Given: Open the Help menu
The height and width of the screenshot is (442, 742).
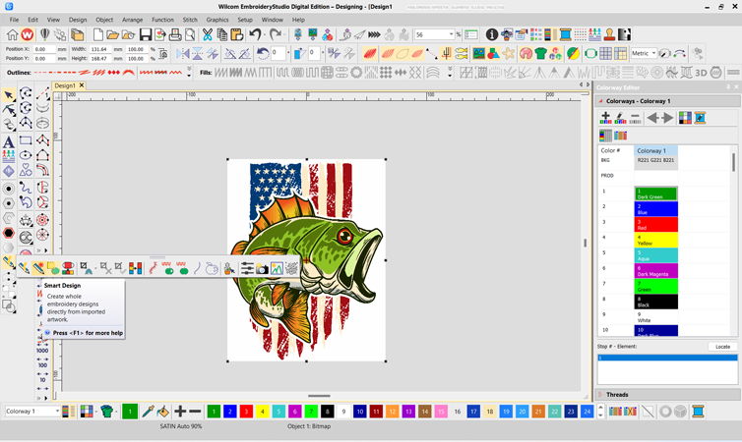Looking at the screenshot, I should [298, 20].
